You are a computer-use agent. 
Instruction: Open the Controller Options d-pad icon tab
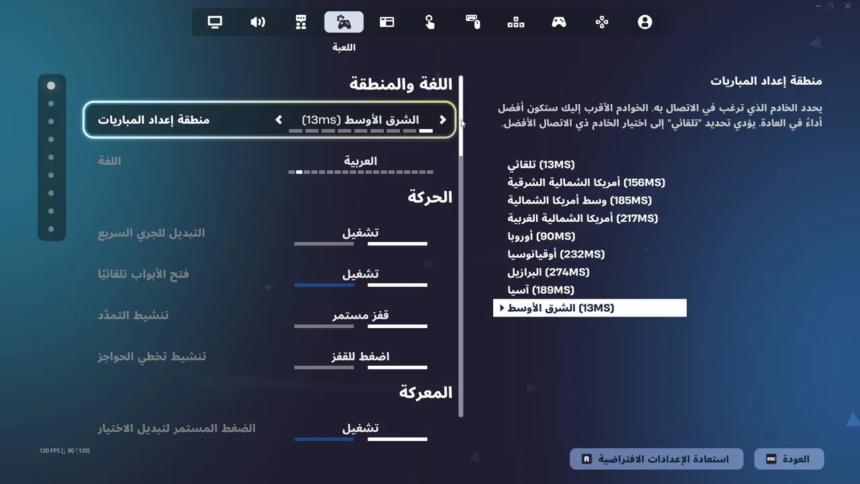point(602,22)
